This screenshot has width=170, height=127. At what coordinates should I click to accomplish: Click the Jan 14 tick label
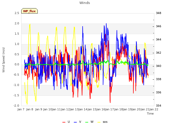pyautogui.click(x=83, y=109)
